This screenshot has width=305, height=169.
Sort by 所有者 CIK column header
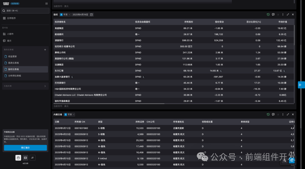coord(80,122)
